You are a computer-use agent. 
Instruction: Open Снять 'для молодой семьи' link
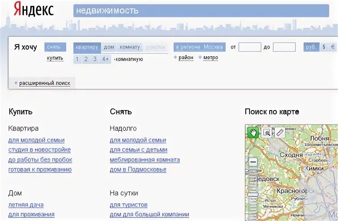click(138, 140)
